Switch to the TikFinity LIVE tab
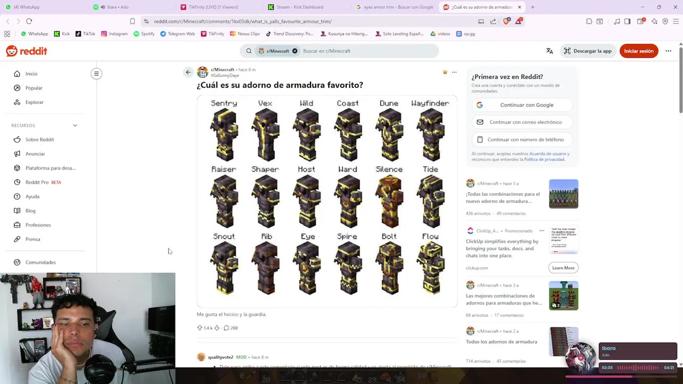The image size is (683, 384). point(220,7)
